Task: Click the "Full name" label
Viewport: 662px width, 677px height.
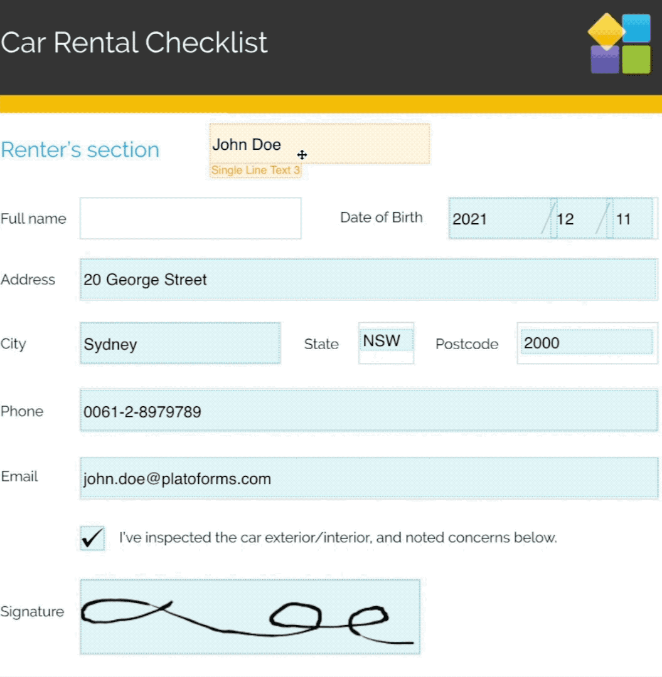Action: pos(33,219)
